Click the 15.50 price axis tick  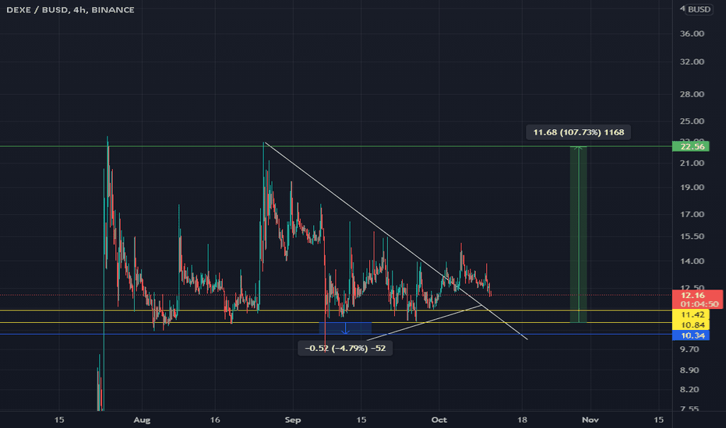coord(692,237)
